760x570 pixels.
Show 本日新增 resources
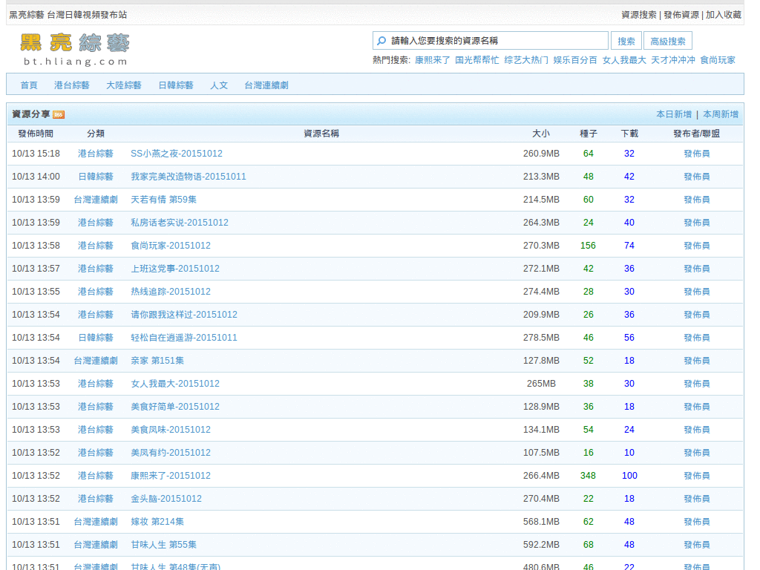[674, 114]
